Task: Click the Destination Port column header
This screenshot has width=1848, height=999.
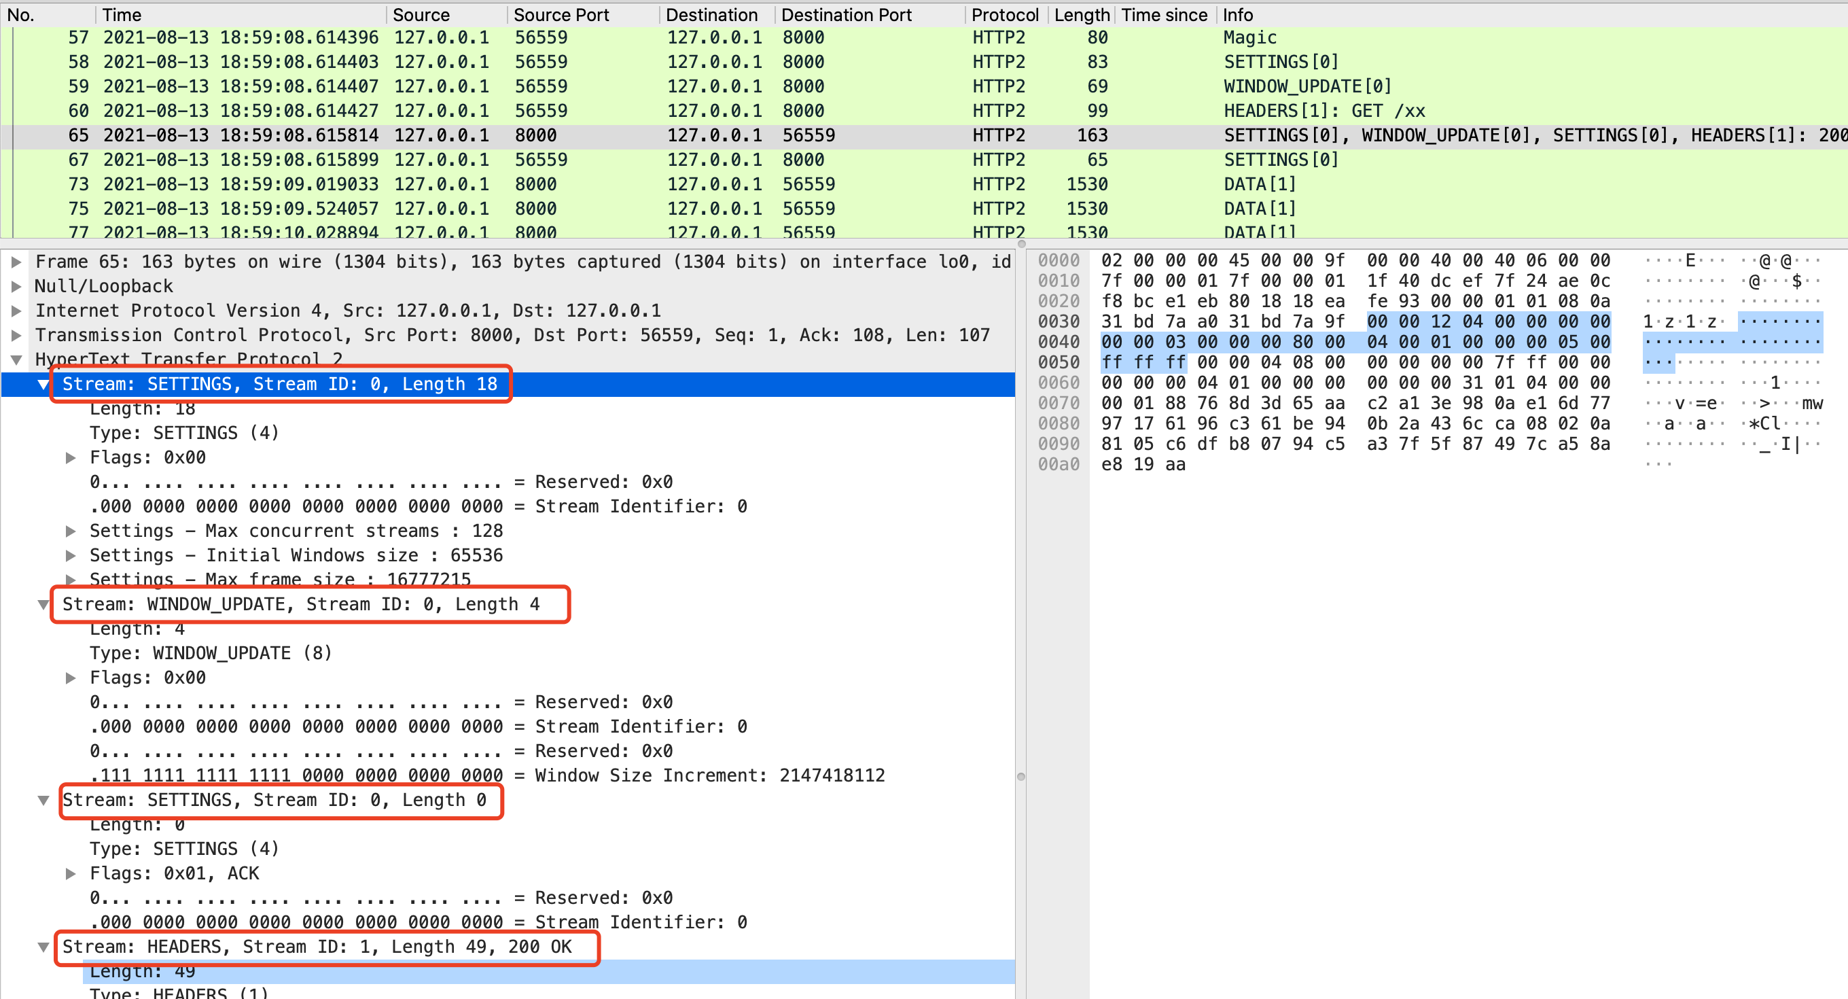Action: coord(847,14)
